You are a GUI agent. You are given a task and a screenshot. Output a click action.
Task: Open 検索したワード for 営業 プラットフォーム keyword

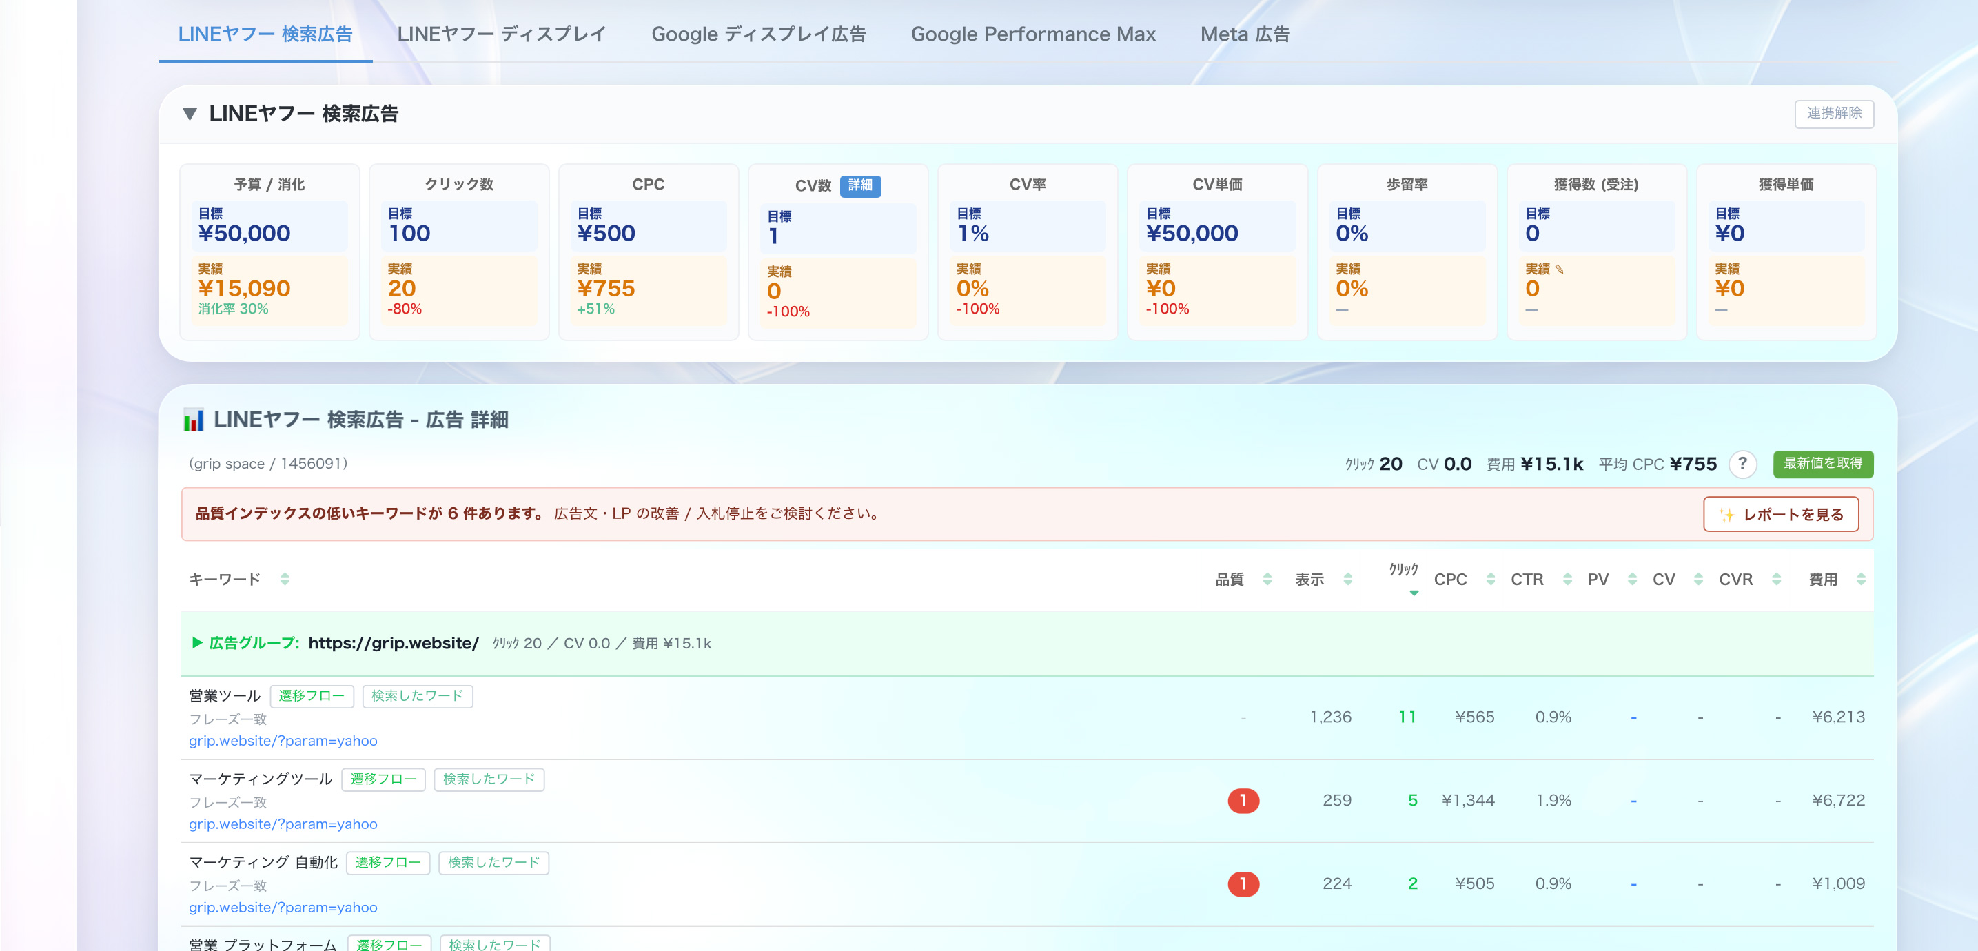tap(496, 944)
